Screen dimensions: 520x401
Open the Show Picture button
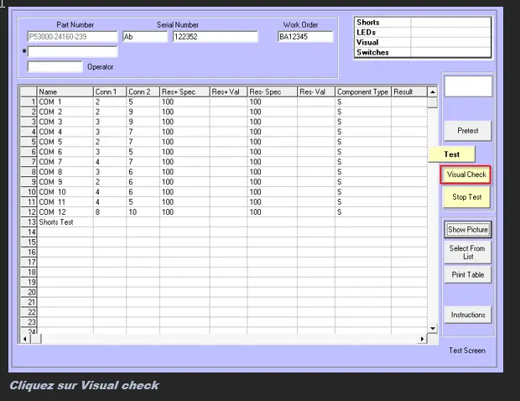tap(468, 230)
